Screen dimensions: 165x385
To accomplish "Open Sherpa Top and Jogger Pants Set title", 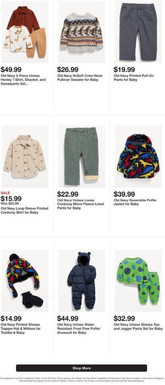I will (x=138, y=327).
